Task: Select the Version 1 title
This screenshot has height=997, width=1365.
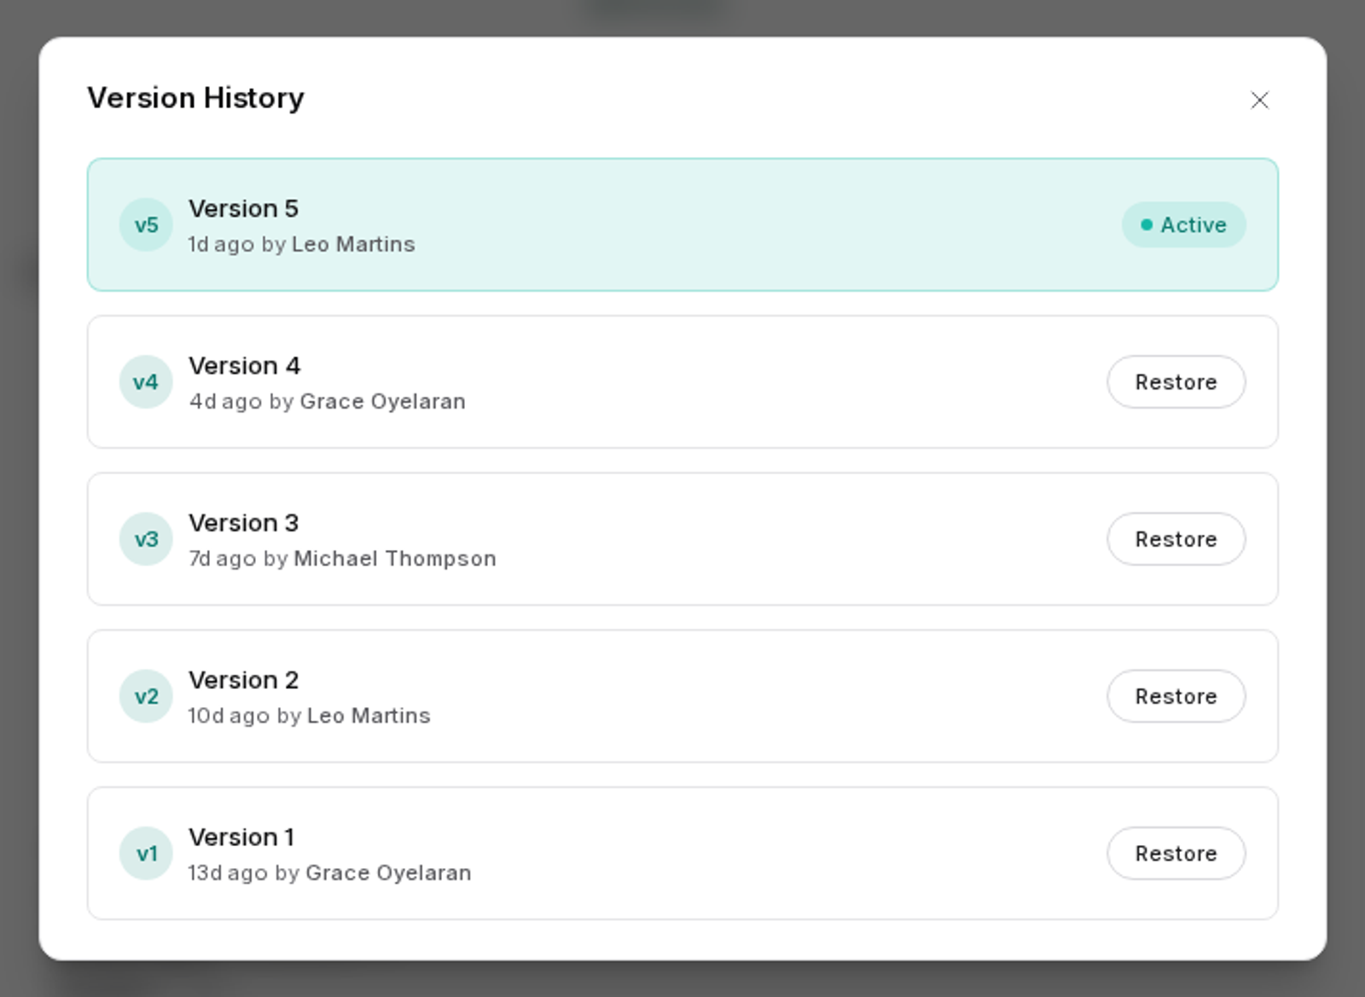Action: [241, 837]
